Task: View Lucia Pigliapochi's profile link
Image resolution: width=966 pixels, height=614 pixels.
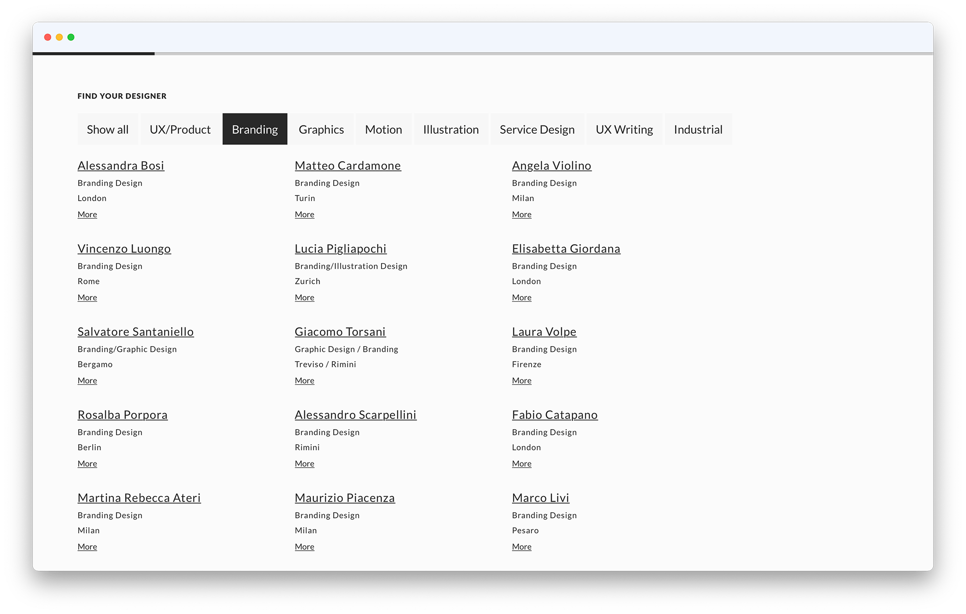Action: 341,249
